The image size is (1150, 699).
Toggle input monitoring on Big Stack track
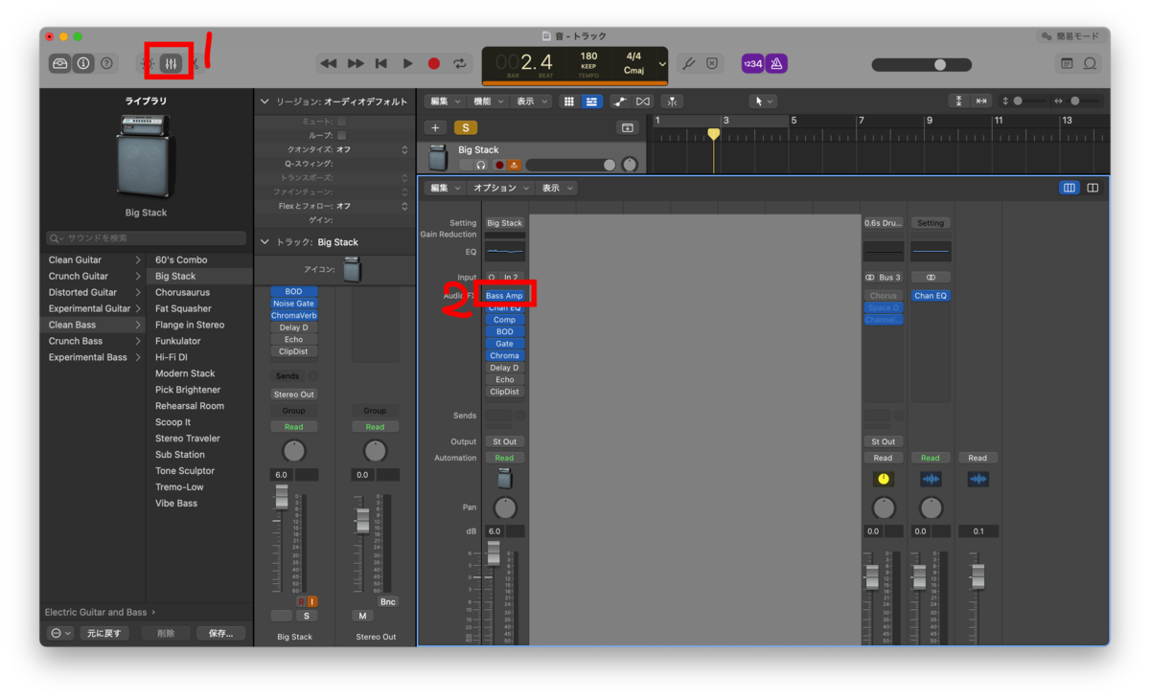pyautogui.click(x=514, y=165)
